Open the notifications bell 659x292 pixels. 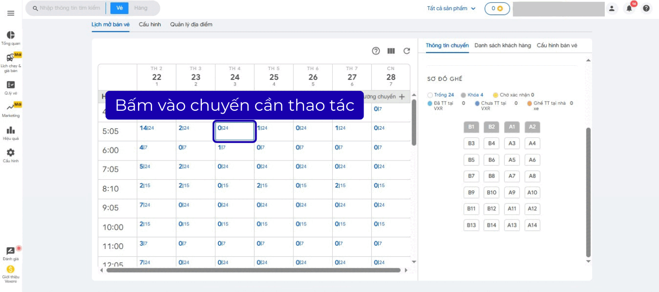click(629, 8)
